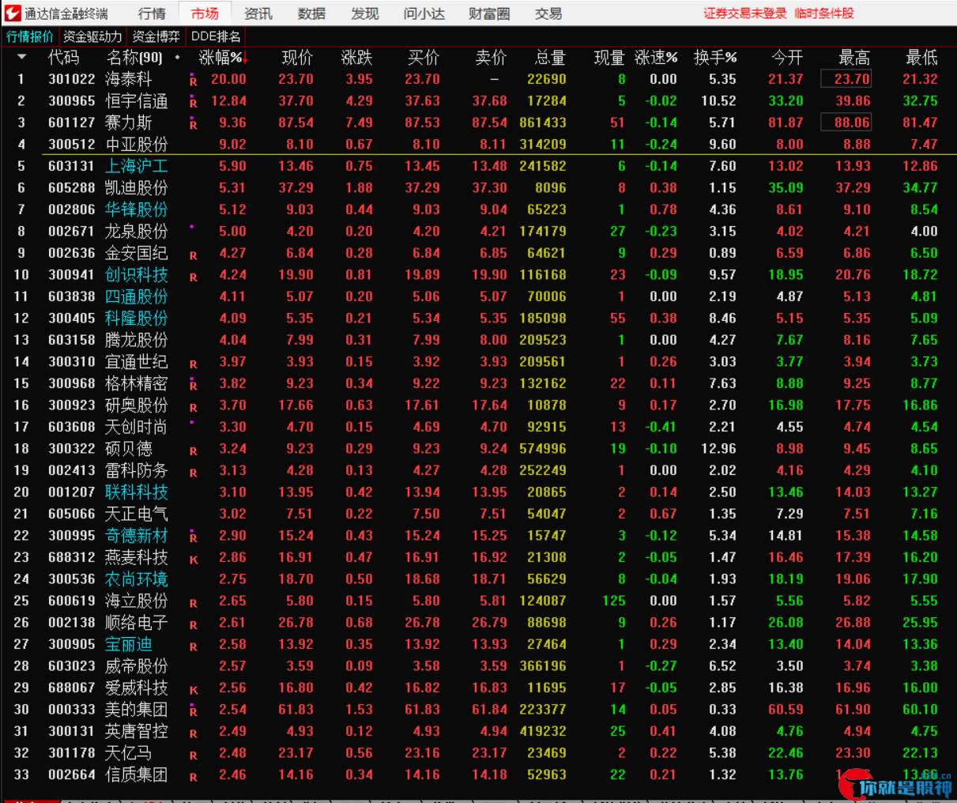Switch to the 行情报价 tab

tap(30, 36)
